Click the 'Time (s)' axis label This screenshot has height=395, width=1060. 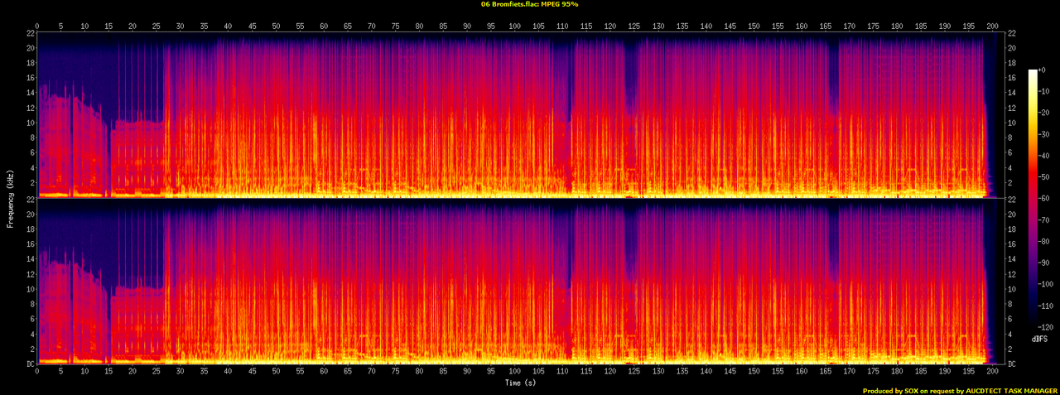(x=521, y=383)
